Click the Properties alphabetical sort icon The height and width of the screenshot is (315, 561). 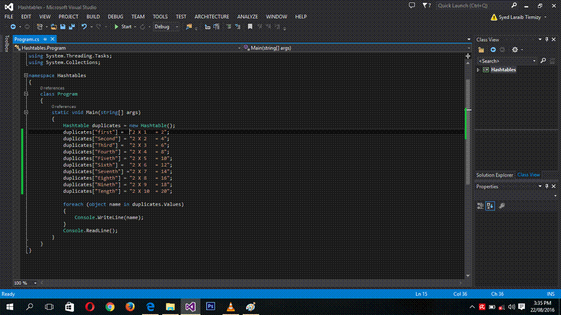pos(490,206)
